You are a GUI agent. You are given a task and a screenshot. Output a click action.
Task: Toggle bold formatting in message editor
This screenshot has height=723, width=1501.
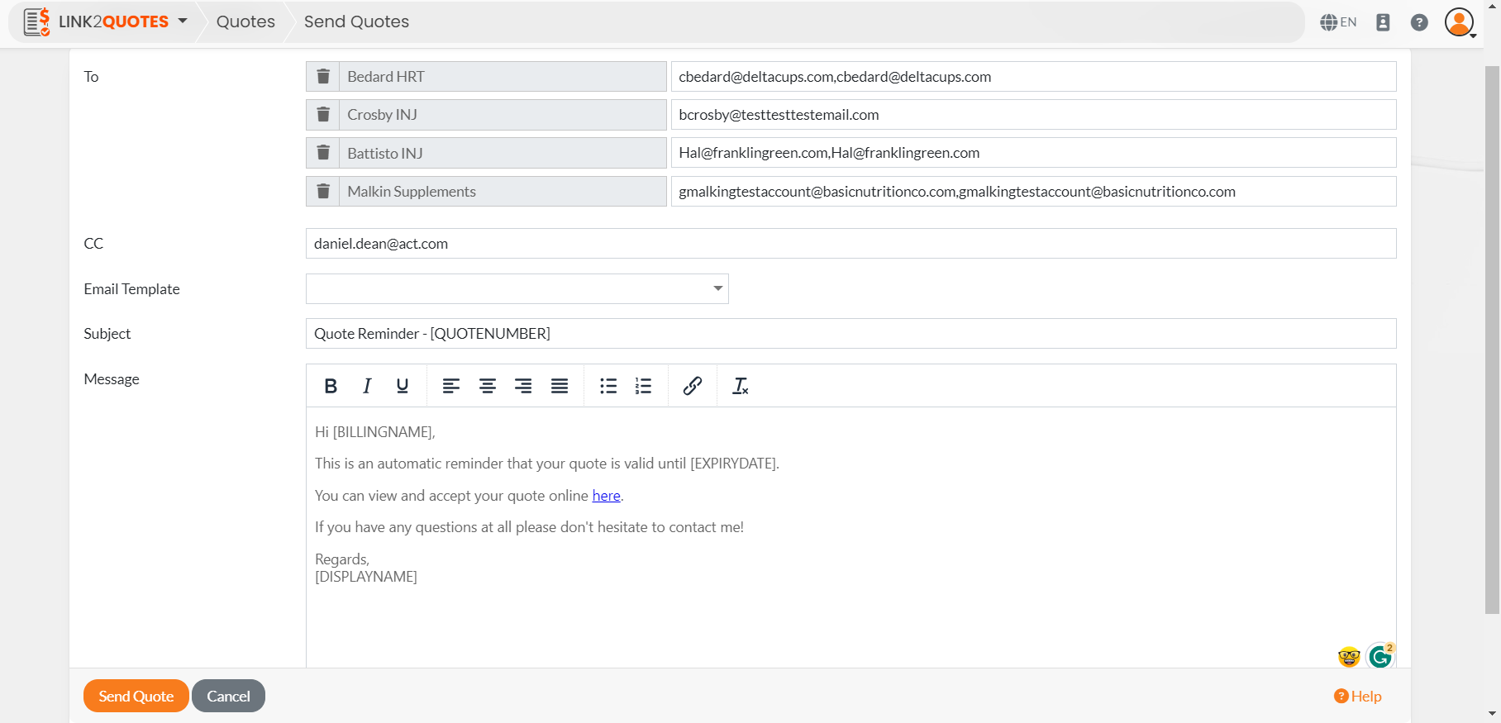pyautogui.click(x=331, y=386)
